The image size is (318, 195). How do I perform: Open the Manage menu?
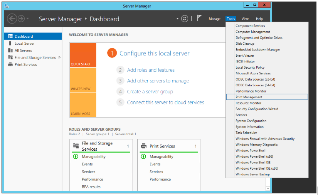coord(214,19)
